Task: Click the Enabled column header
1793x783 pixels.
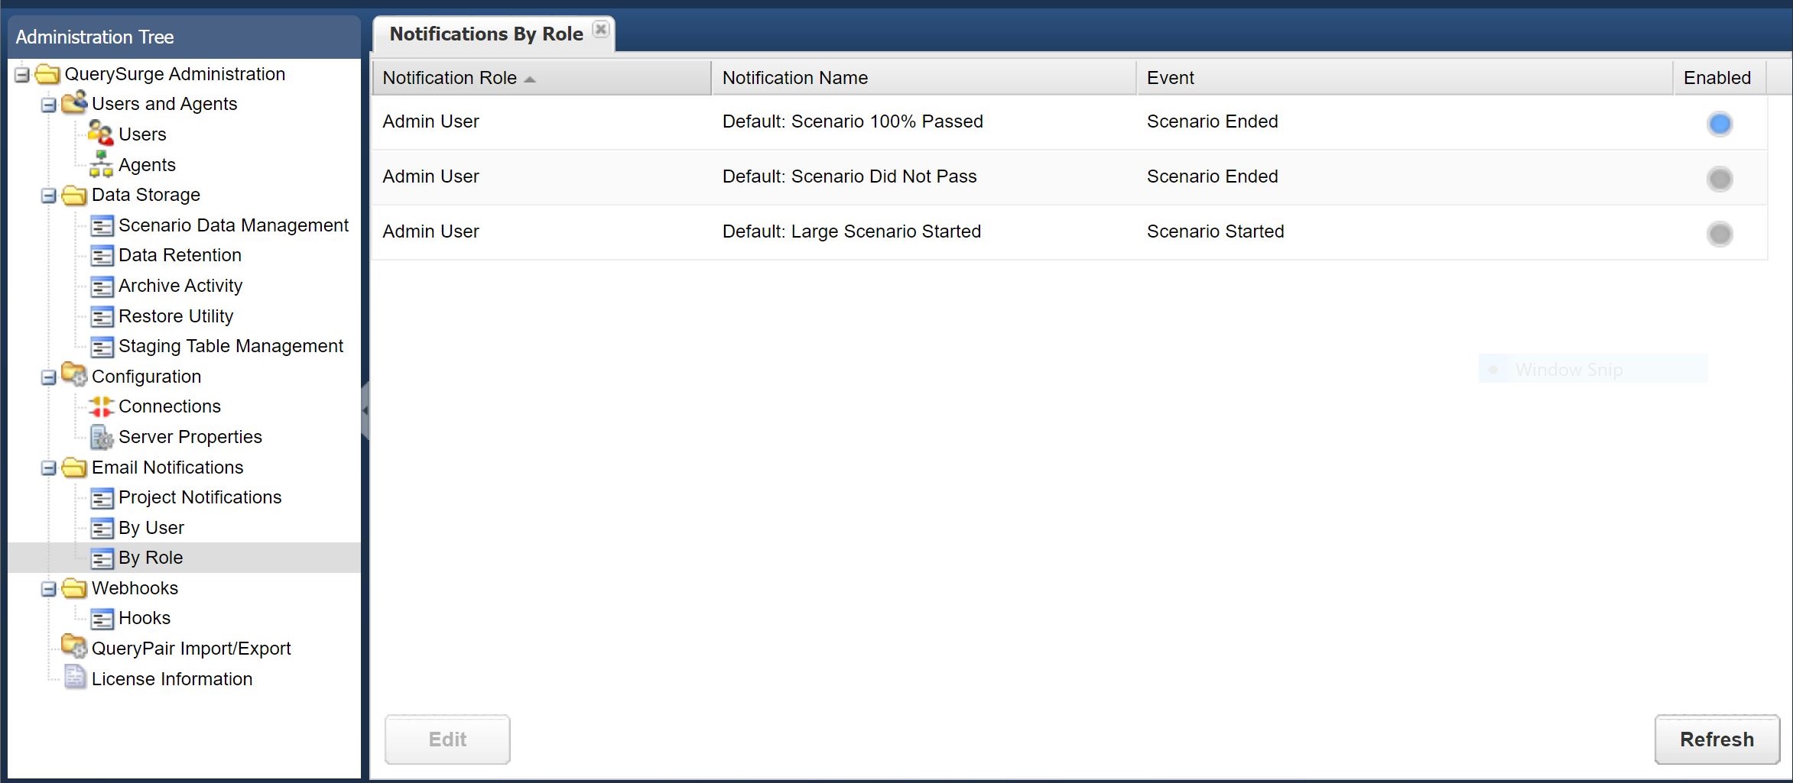Action: (x=1720, y=78)
